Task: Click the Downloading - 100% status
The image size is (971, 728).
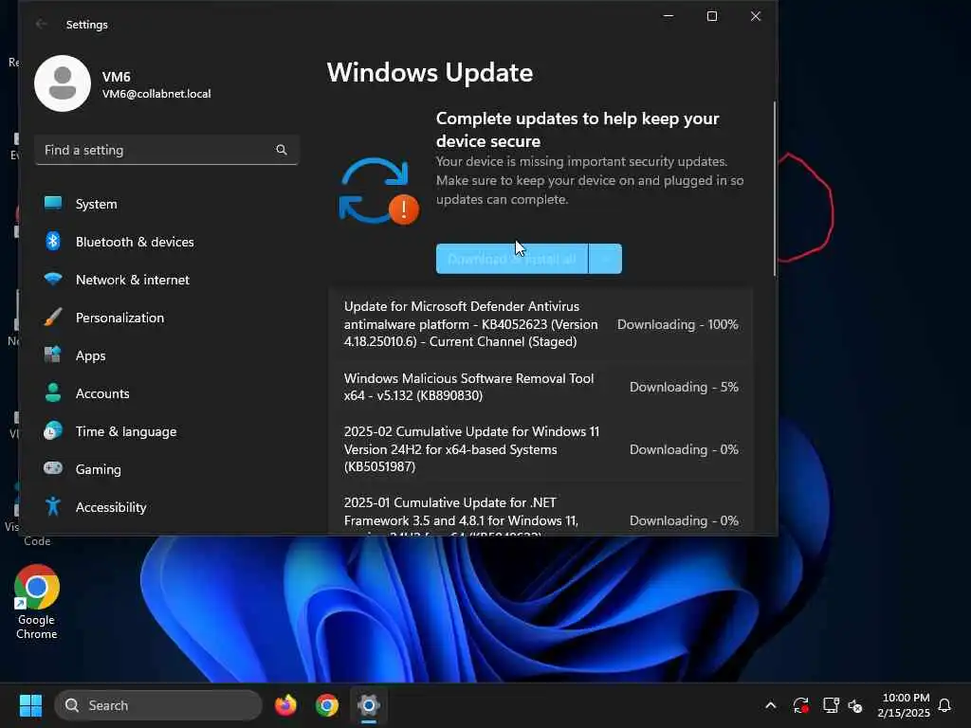Action: [x=677, y=324]
